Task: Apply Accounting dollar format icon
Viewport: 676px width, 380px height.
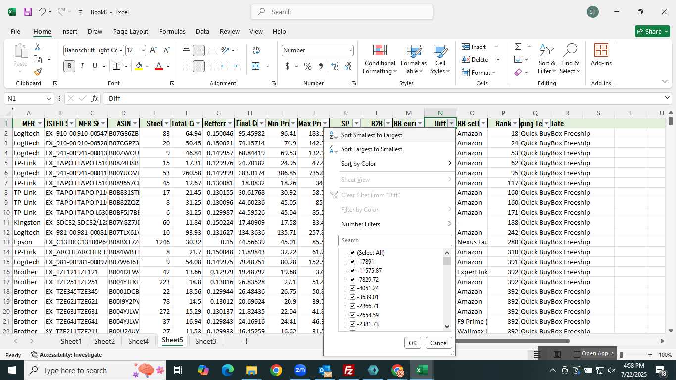Action: click(x=287, y=66)
